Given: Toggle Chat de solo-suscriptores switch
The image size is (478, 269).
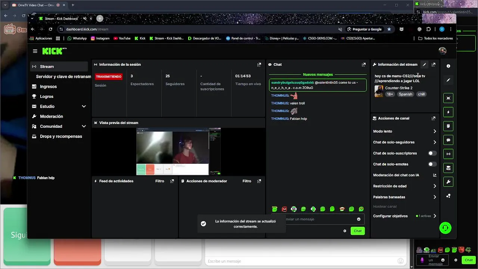Looking at the screenshot, I should tap(432, 153).
